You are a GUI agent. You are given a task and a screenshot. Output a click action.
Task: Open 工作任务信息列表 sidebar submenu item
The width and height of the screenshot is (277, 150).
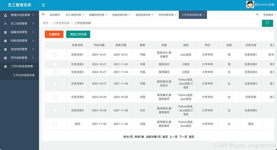pos(24,75)
